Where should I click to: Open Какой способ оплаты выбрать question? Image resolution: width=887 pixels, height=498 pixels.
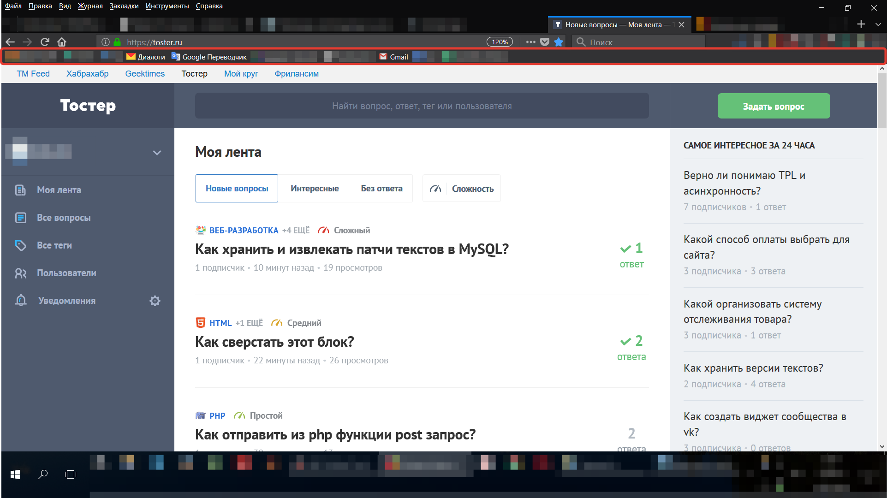767,247
